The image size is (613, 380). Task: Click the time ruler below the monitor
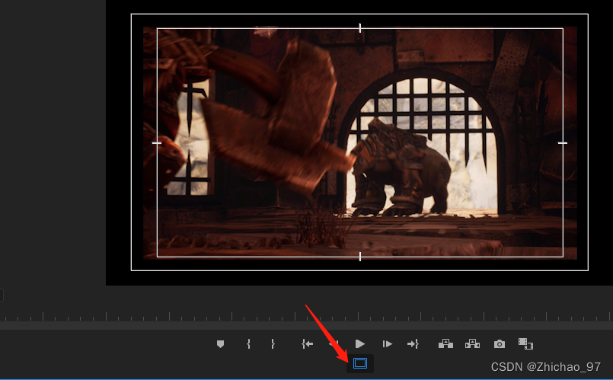pyautogui.click(x=306, y=317)
